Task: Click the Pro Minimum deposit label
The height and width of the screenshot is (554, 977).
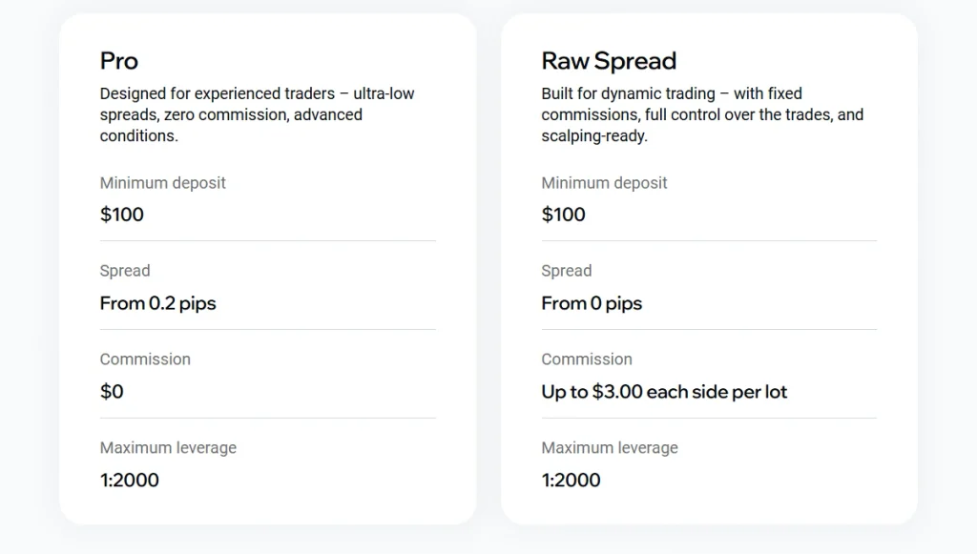Action: coord(162,183)
